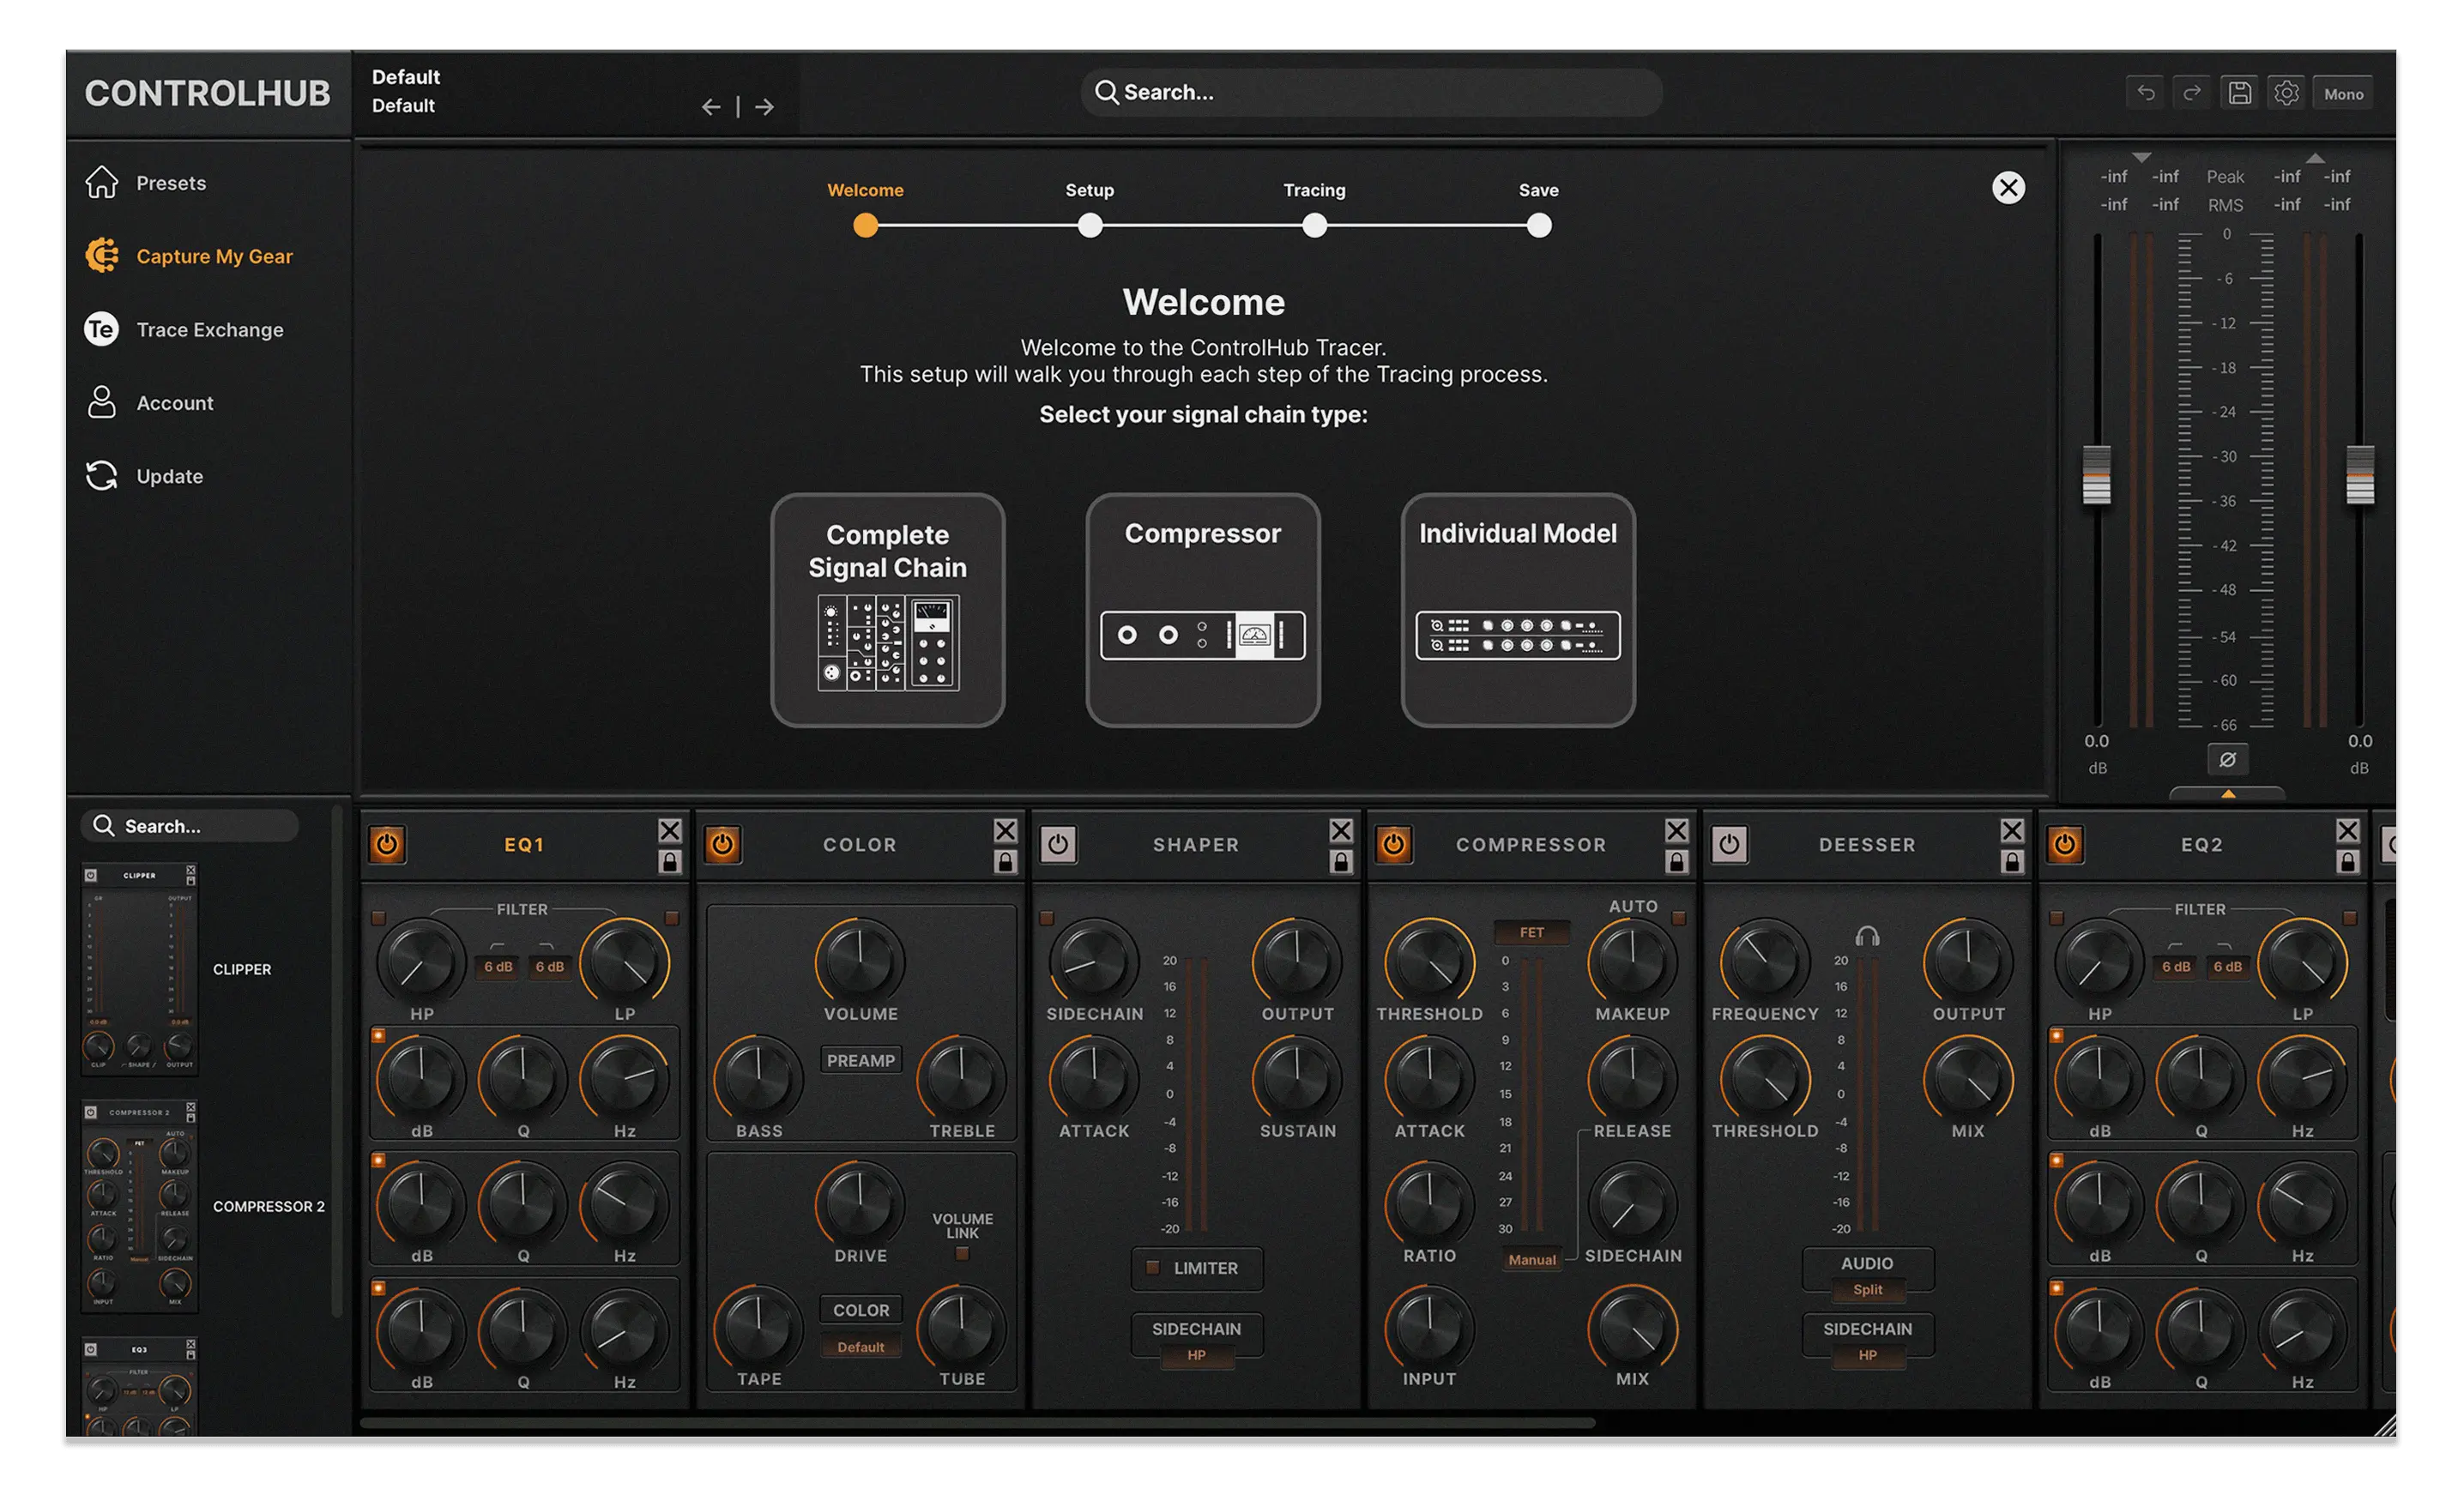Enable the SHAPER LIMITER checkbox
The image size is (2464, 1501).
click(1153, 1268)
